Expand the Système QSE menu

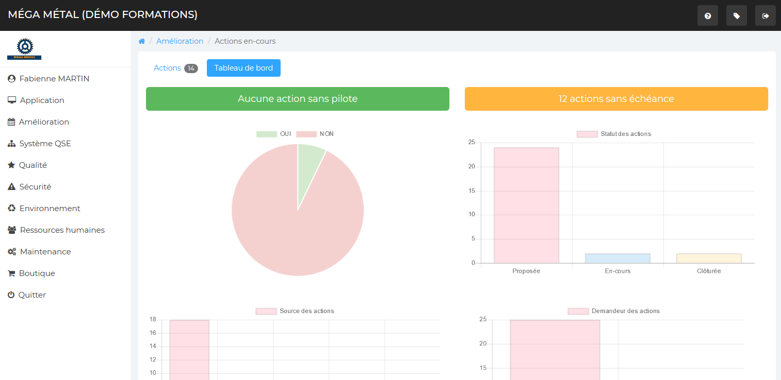click(x=44, y=144)
